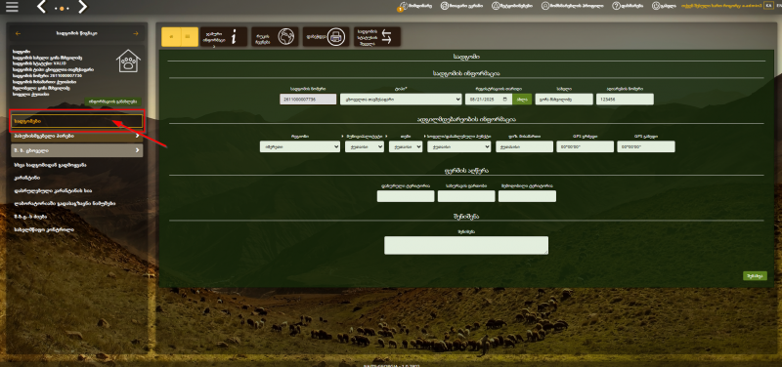Click the large right chevron in the header
782x367 pixels.
pos(82,7)
